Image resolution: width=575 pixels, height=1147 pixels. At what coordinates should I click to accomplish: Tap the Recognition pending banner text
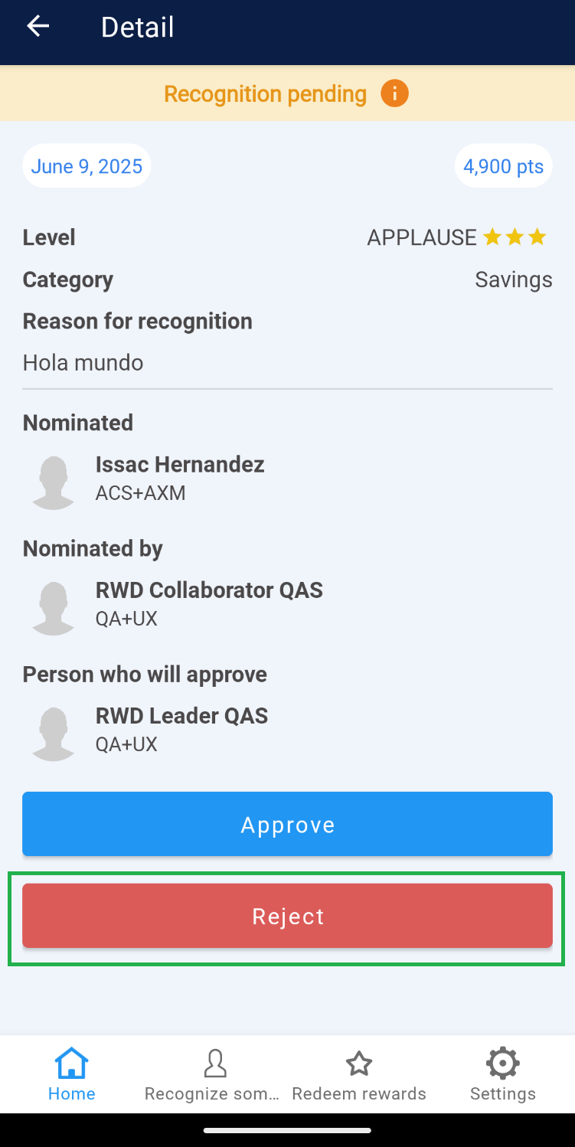click(x=265, y=94)
